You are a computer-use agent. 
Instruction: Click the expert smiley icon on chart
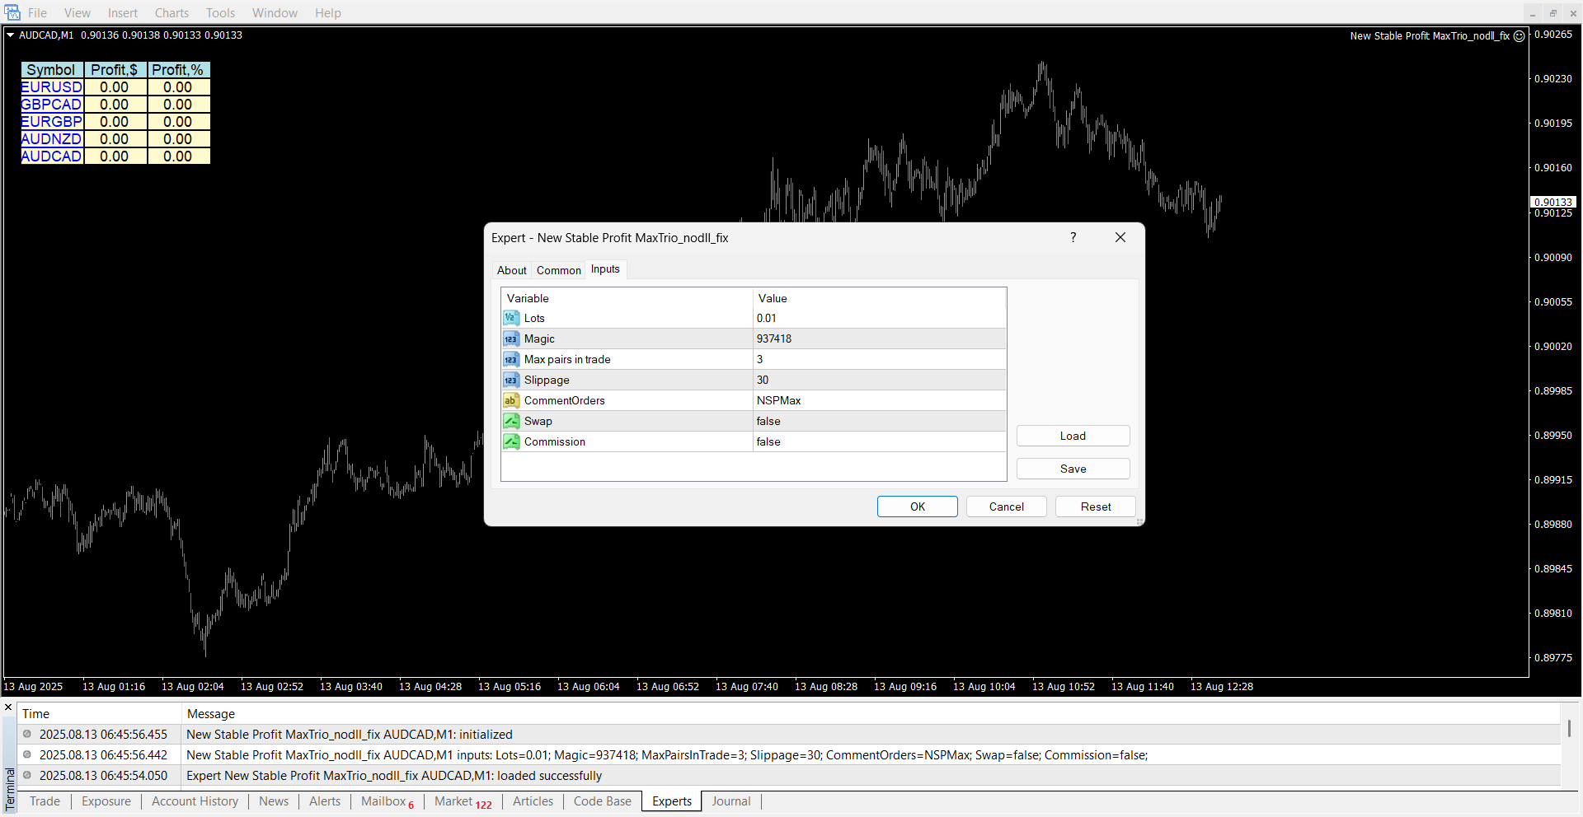[x=1520, y=36]
